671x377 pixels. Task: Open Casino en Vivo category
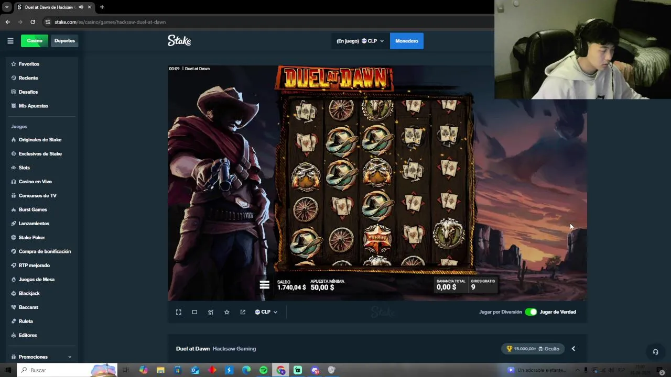(x=35, y=182)
